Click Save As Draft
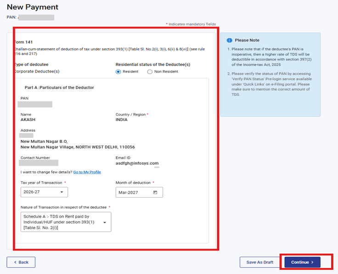The height and width of the screenshot is (274, 338). (259, 262)
